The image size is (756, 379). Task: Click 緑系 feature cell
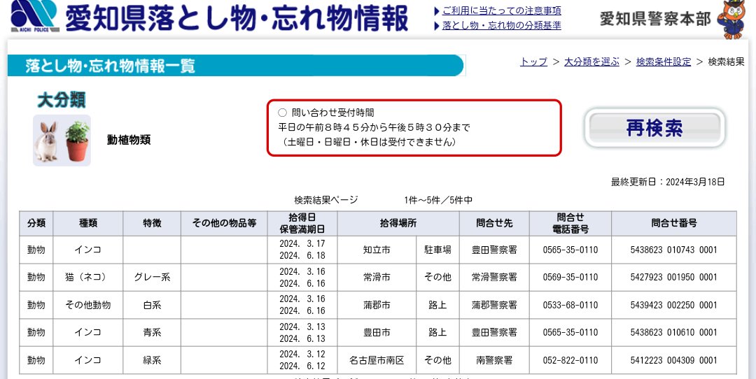pos(152,360)
